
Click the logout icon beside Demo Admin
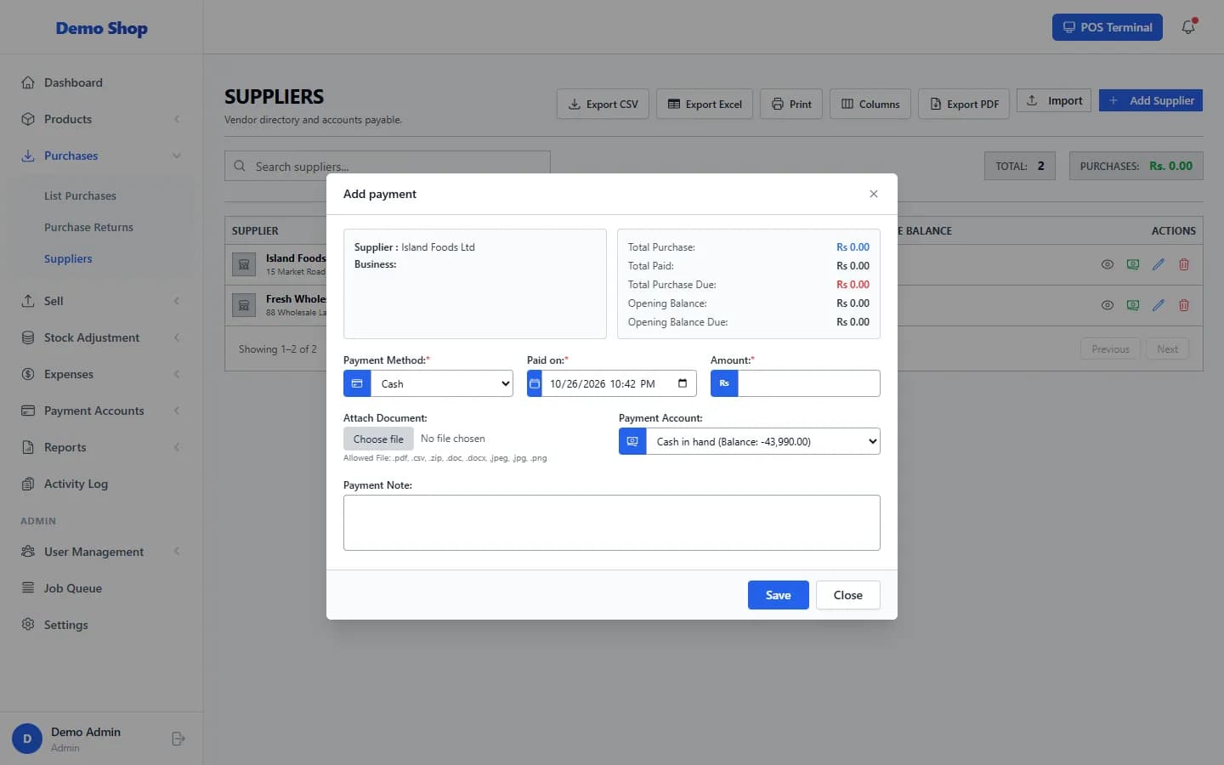178,739
